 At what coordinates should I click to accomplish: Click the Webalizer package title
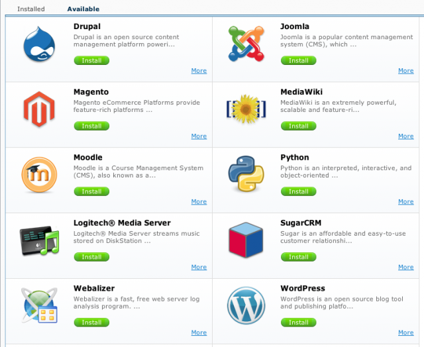pyautogui.click(x=94, y=288)
